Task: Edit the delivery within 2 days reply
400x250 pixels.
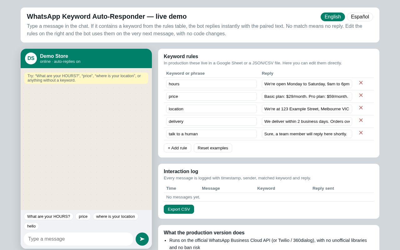Action: pos(307,122)
